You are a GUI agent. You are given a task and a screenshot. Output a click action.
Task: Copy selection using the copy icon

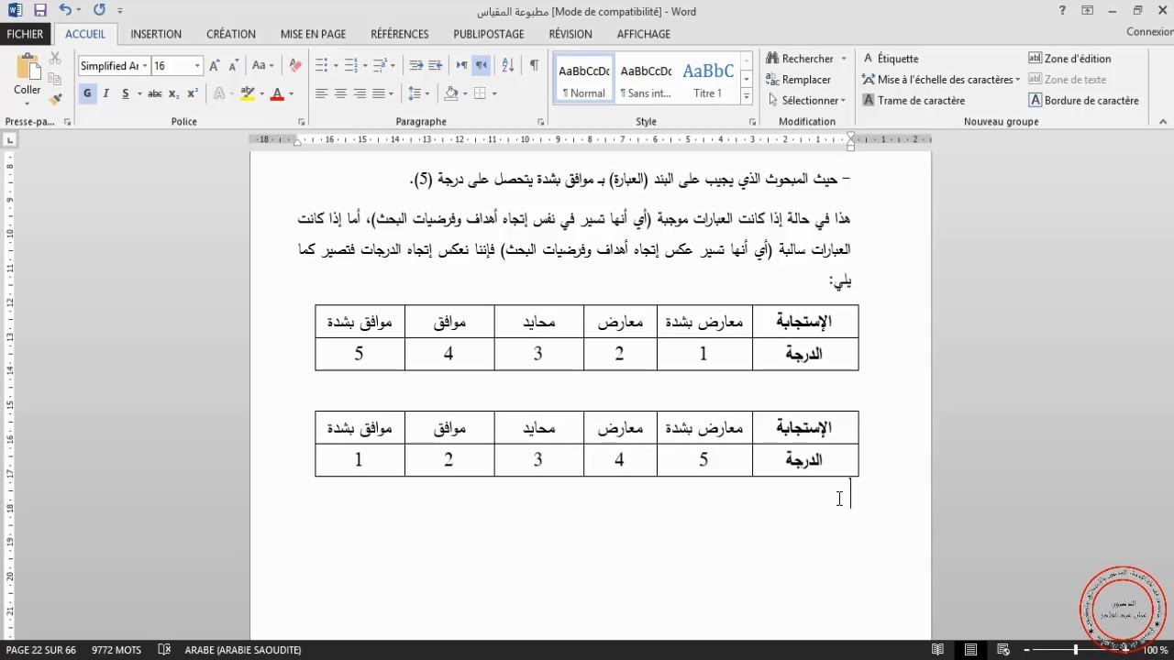click(x=56, y=79)
